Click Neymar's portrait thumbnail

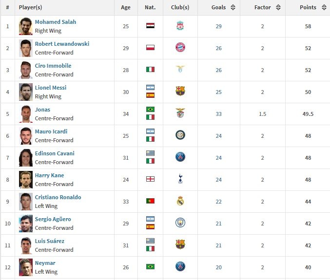coord(26,267)
